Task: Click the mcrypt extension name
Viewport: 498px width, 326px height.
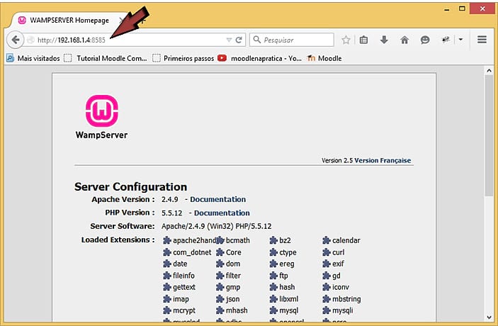Action: coord(184,310)
